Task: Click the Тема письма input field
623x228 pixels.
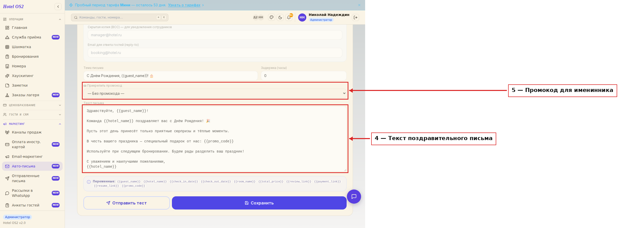Action: pos(171,76)
